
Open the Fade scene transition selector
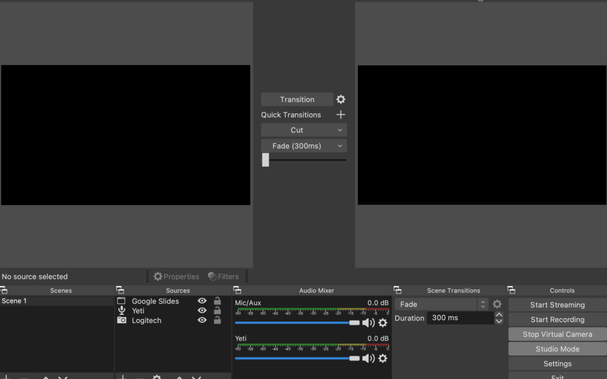[441, 304]
